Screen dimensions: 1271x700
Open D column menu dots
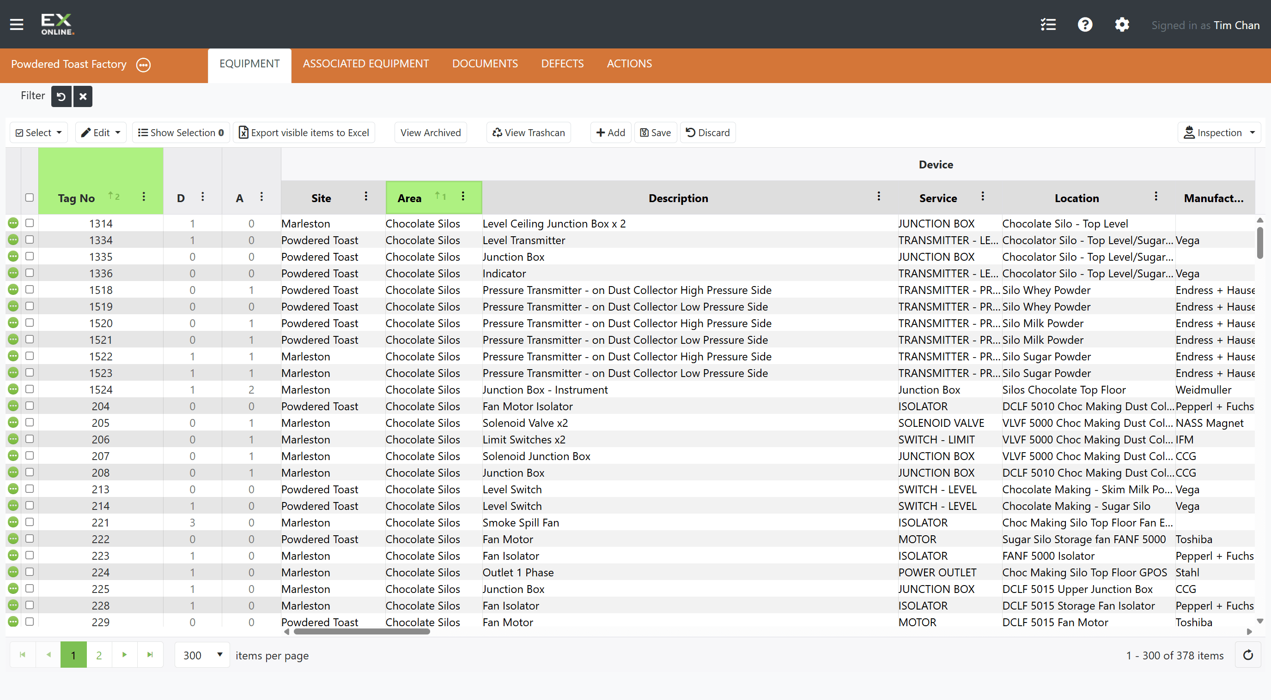(x=203, y=197)
